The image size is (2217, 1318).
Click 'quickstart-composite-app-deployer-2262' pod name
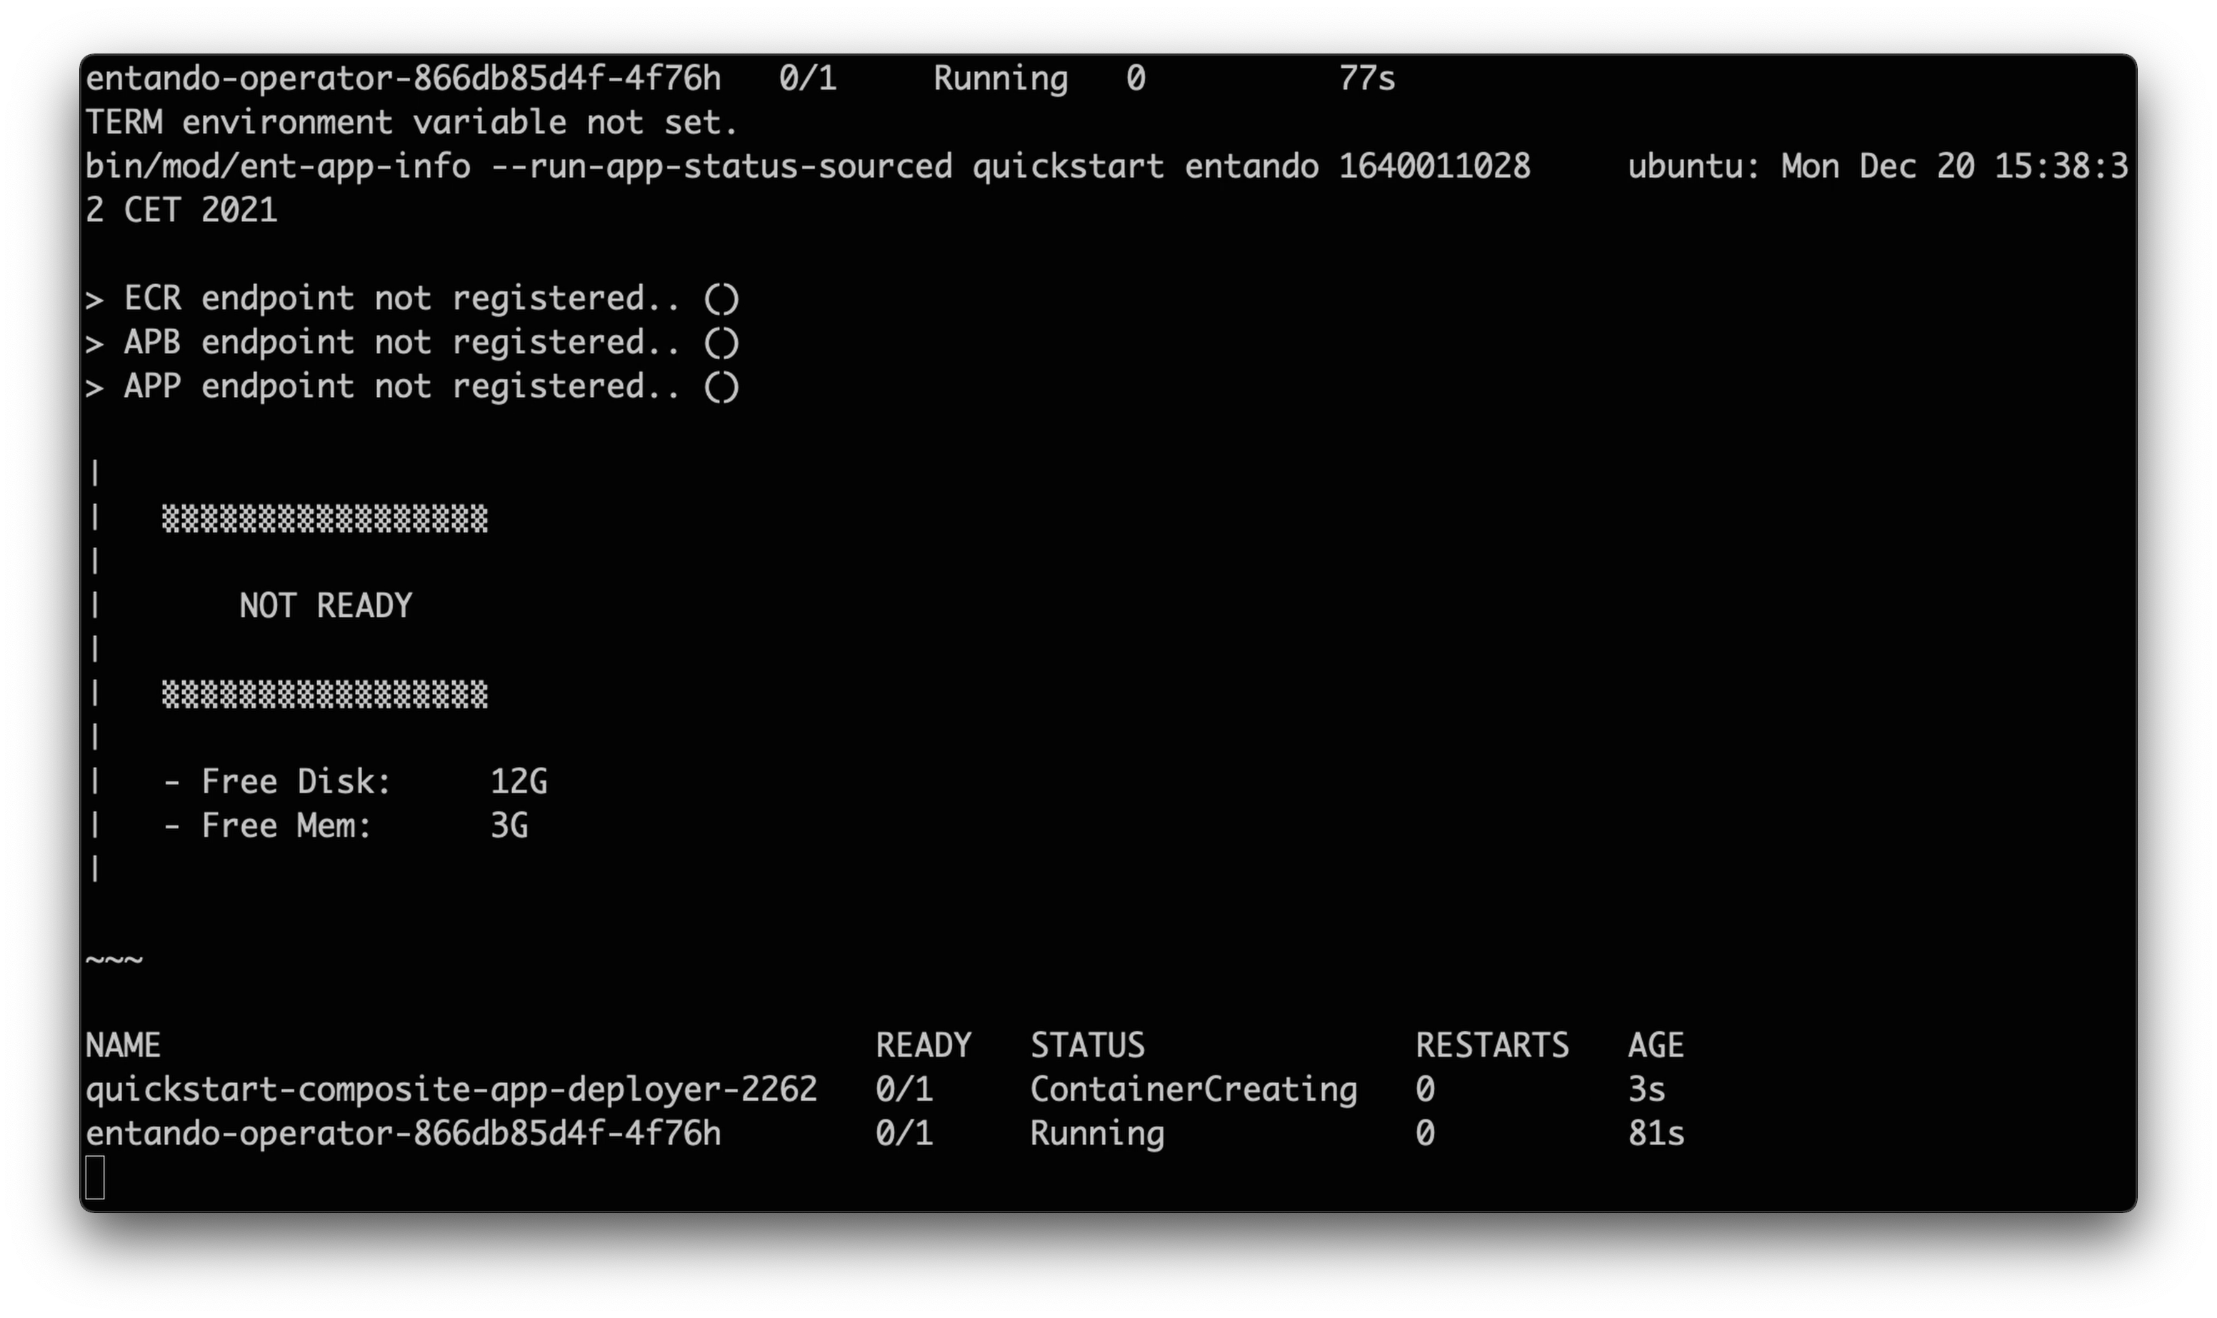click(x=451, y=1090)
